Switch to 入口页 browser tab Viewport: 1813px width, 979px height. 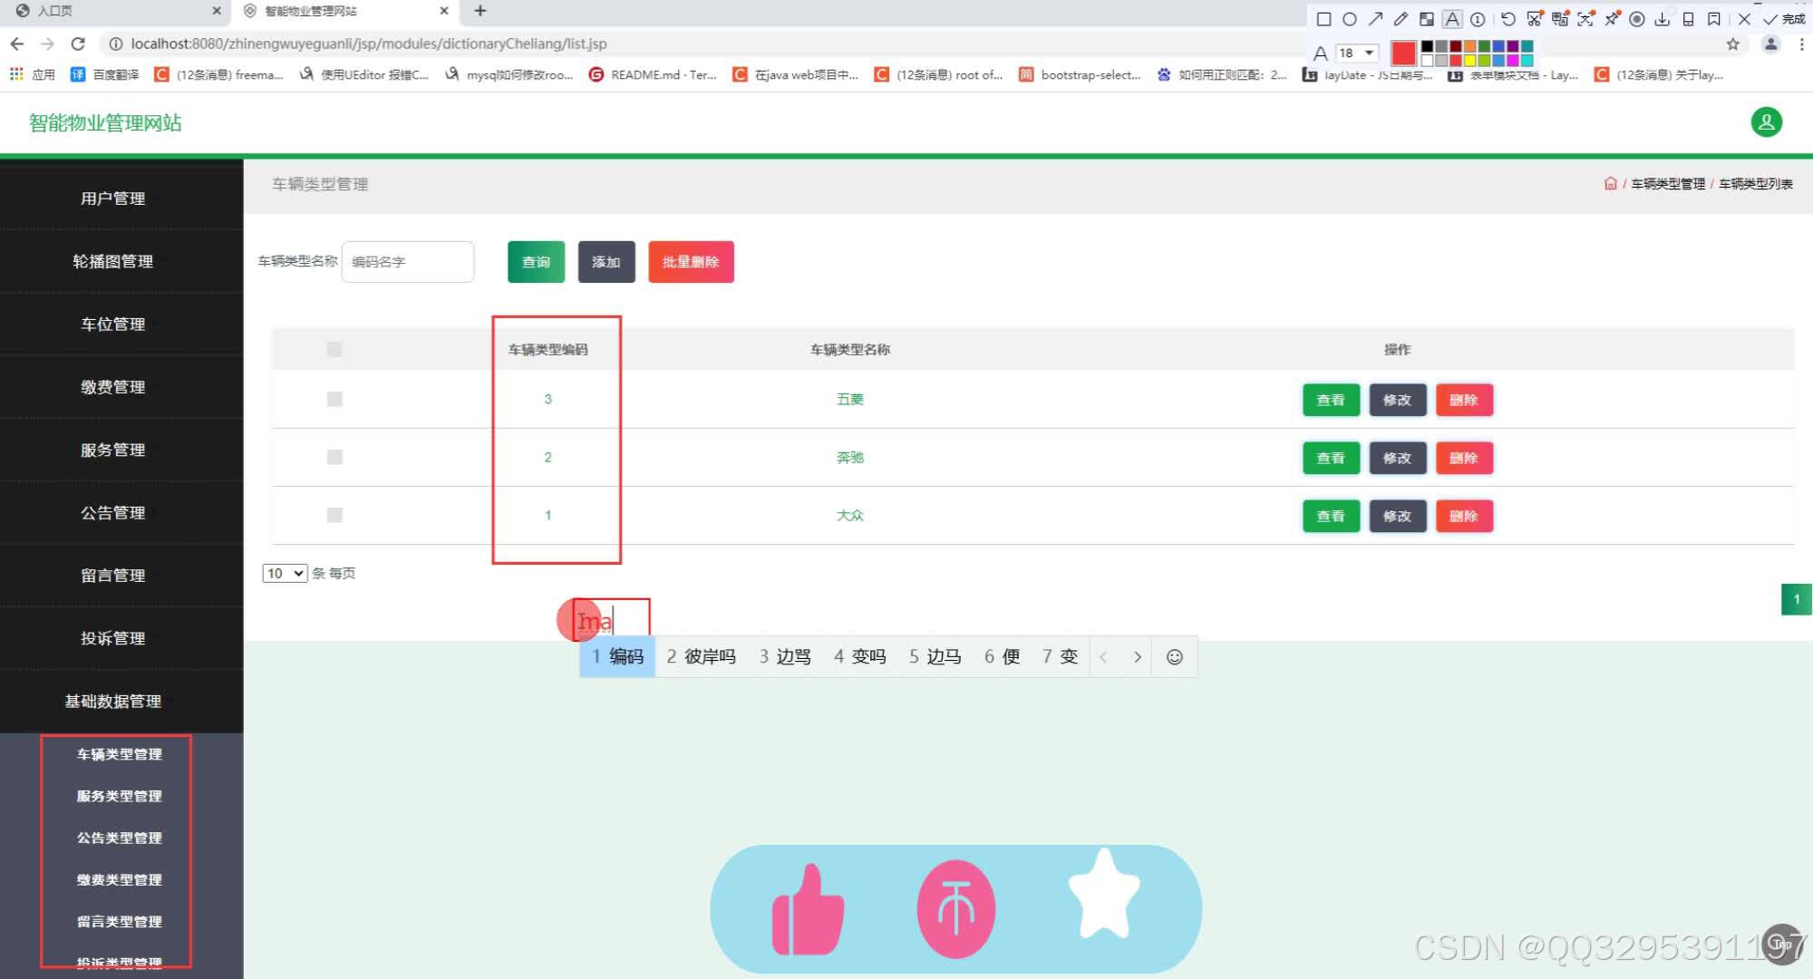[x=116, y=11]
